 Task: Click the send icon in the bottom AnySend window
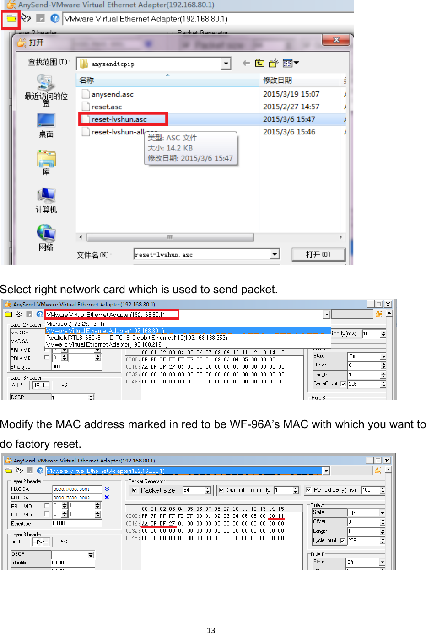[x=19, y=471]
